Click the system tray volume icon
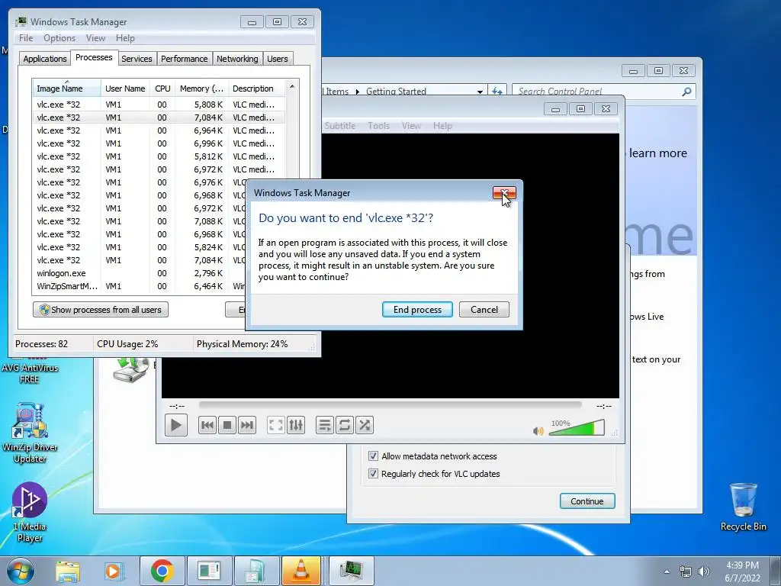The height and width of the screenshot is (586, 781). (x=703, y=572)
